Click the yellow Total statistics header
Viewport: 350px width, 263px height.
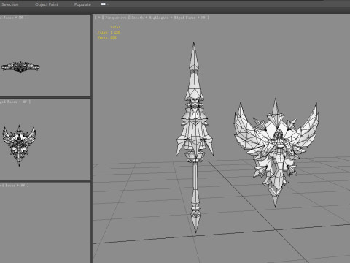tap(115, 27)
